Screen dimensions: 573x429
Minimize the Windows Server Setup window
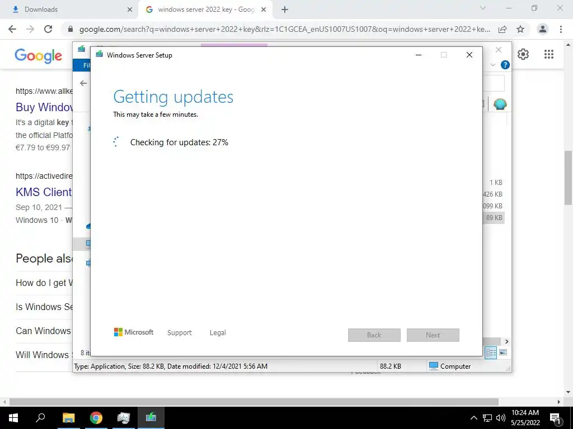point(419,55)
